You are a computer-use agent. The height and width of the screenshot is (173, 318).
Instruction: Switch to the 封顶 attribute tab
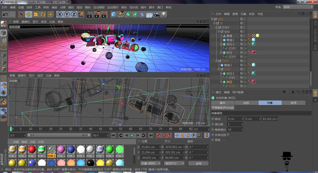pyautogui.click(x=294, y=103)
